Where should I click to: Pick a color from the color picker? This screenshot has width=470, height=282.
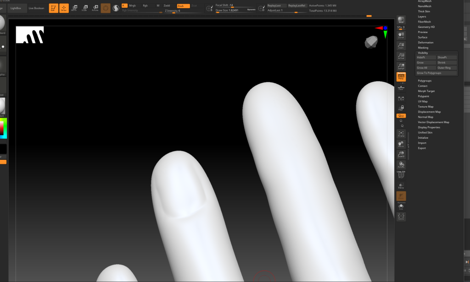point(3,128)
